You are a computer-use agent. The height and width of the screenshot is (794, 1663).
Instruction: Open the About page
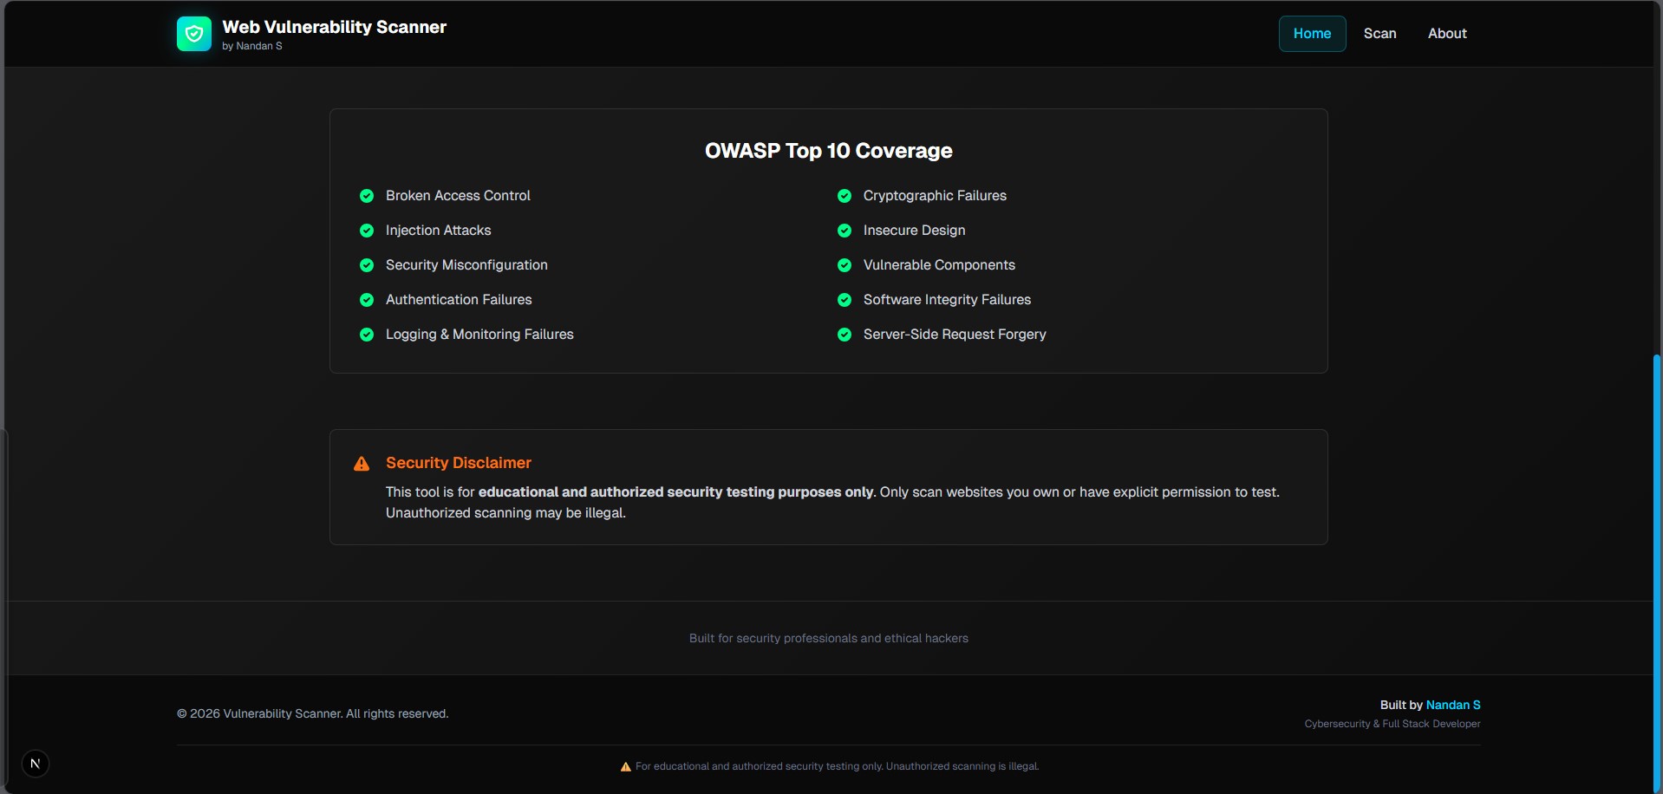(1447, 34)
